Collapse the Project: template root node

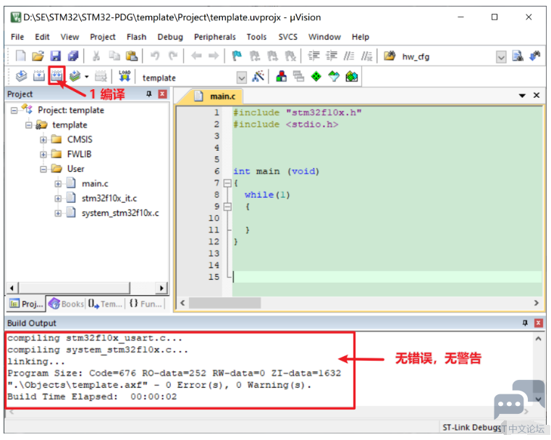click(14, 110)
